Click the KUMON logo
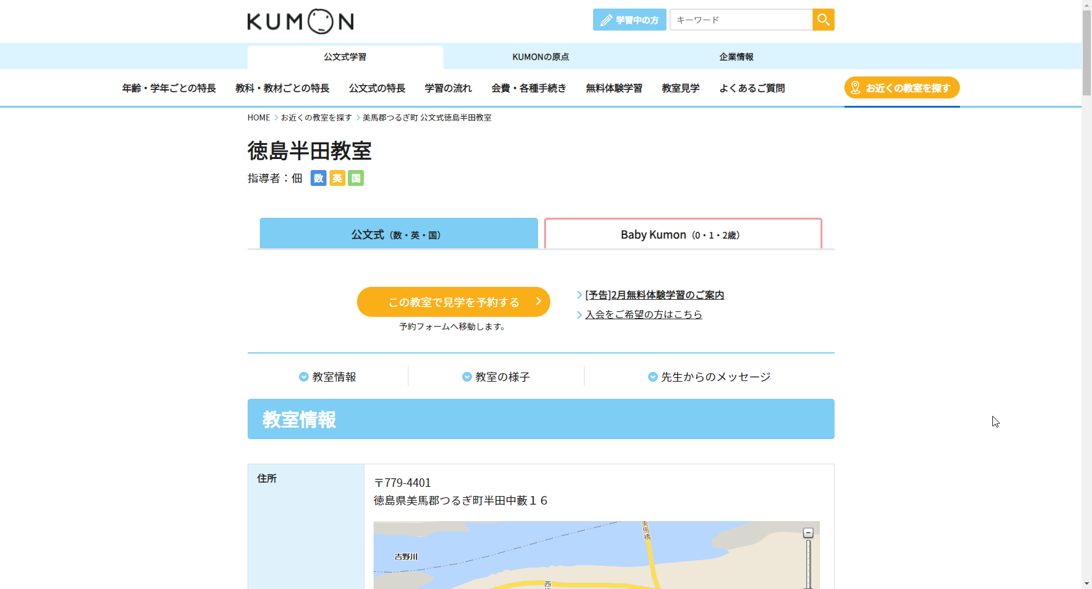 300,21
